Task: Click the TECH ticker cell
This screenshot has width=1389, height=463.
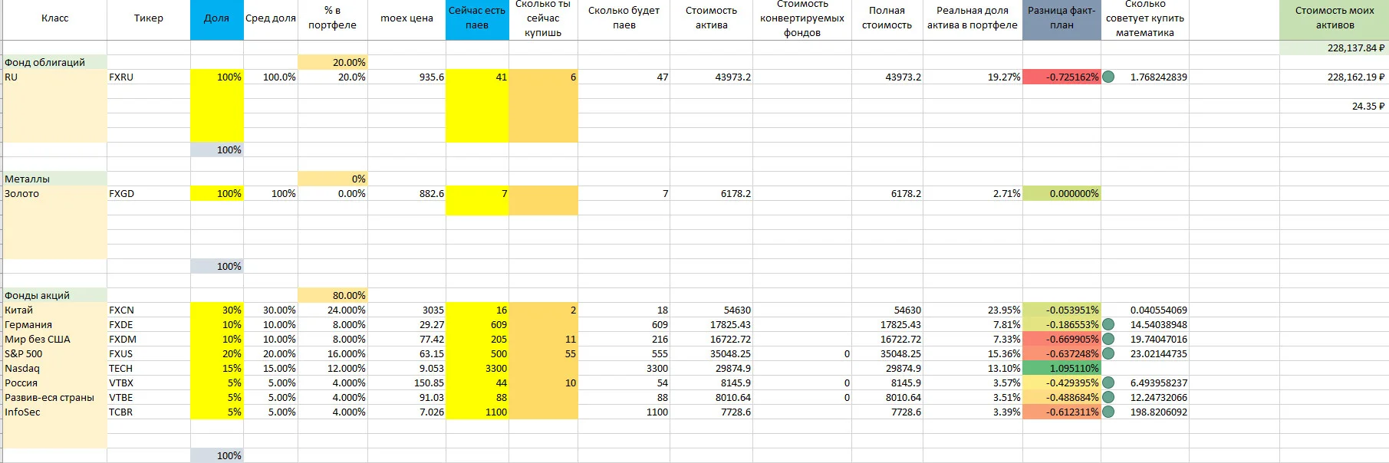Action: 149,368
